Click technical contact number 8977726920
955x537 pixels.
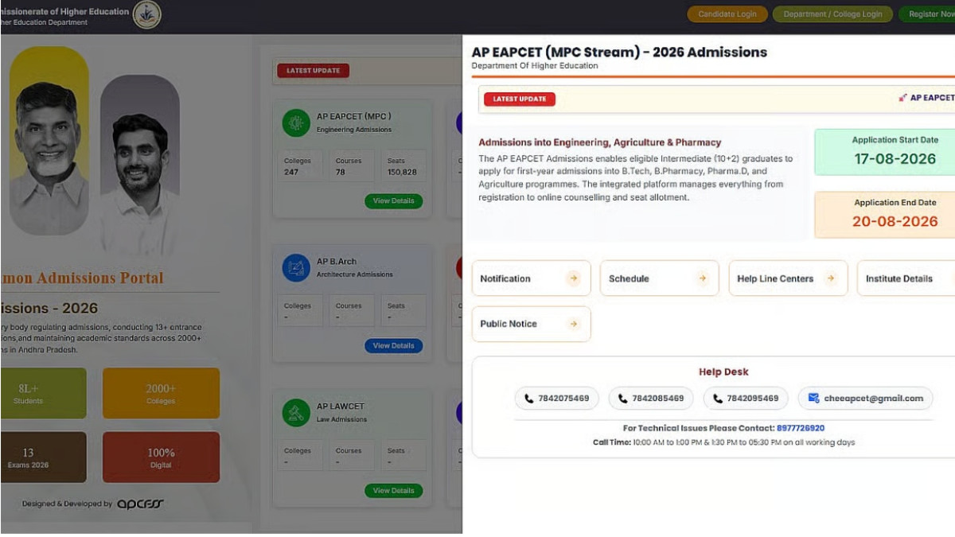(x=801, y=428)
